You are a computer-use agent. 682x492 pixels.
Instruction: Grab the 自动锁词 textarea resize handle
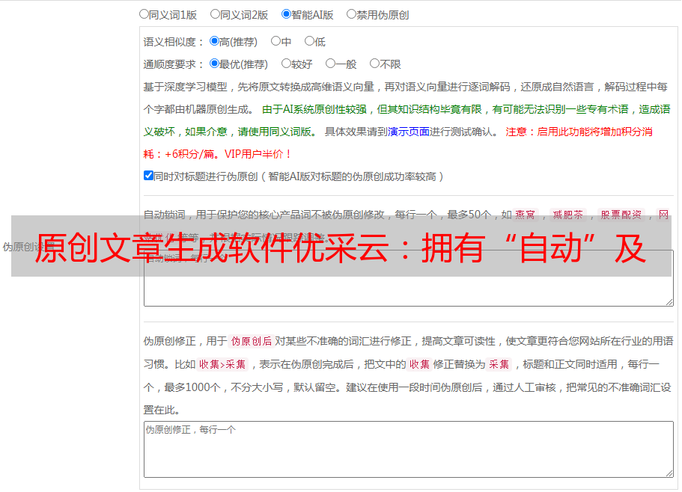[x=669, y=302]
